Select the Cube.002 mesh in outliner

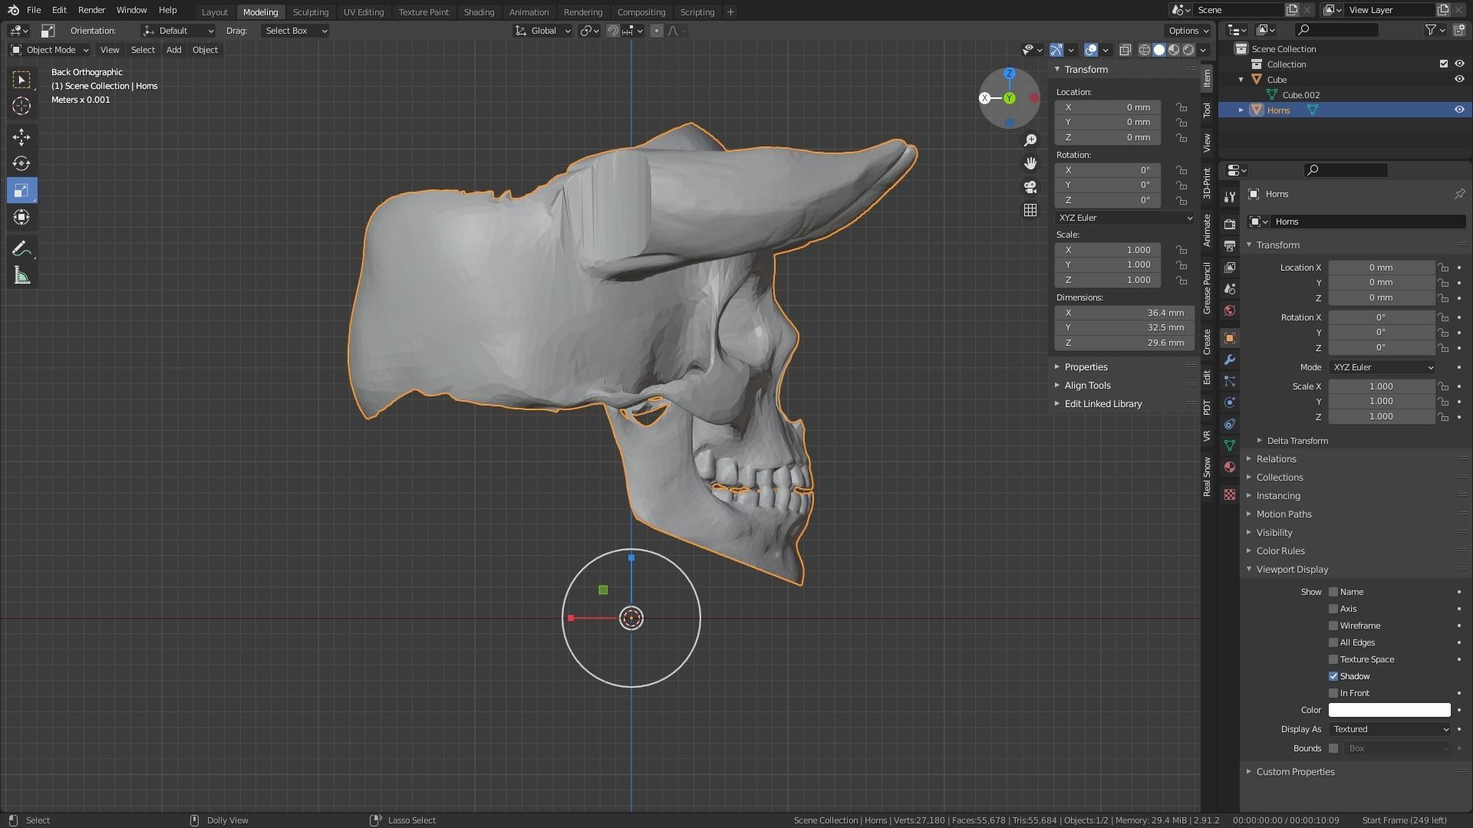point(1300,95)
